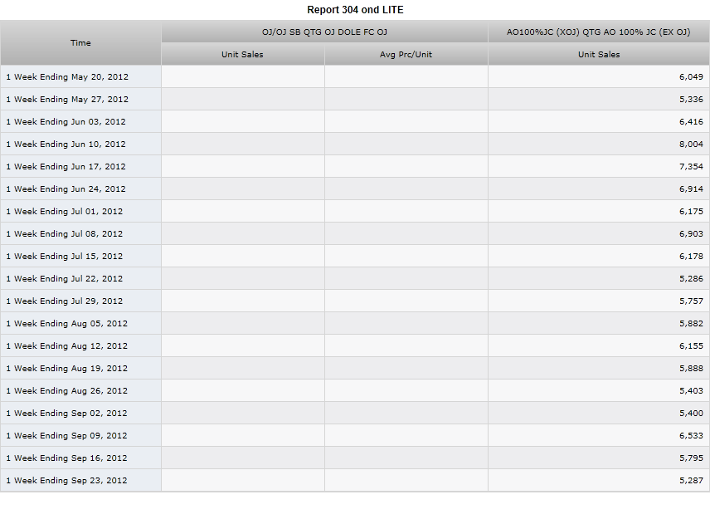710x524 pixels.
Task: Click the unit sales value 5,882
Action: (x=691, y=324)
